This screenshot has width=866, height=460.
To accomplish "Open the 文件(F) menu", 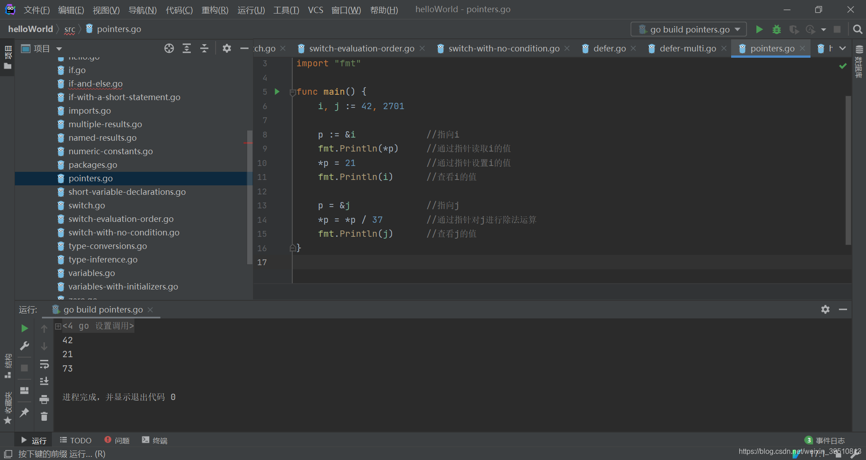I will pos(37,10).
